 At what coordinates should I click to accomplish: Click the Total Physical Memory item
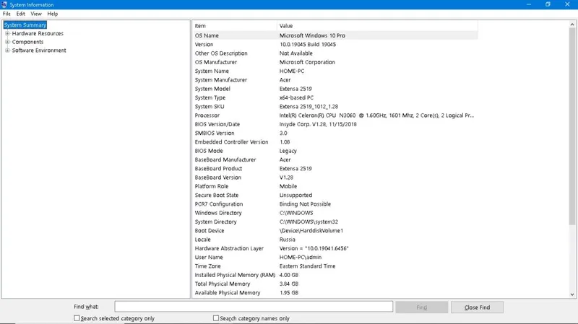point(223,284)
